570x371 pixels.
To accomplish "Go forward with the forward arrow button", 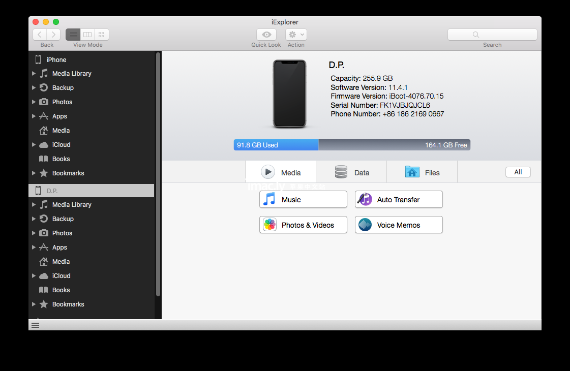I will [53, 35].
